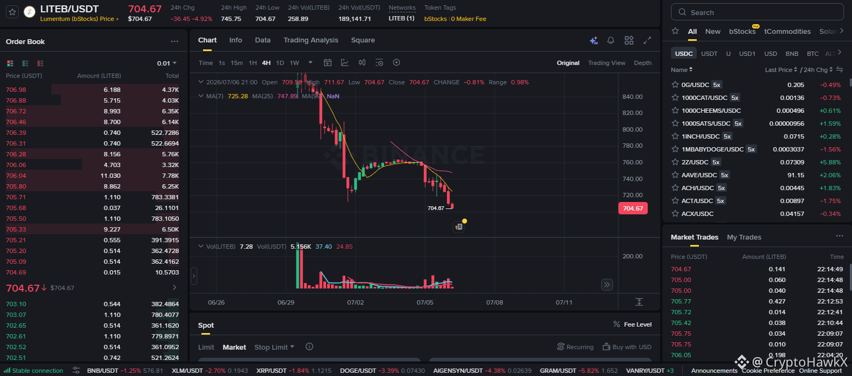Jump to latest candle double-arrow button
The height and width of the screenshot is (376, 852).
click(x=607, y=285)
